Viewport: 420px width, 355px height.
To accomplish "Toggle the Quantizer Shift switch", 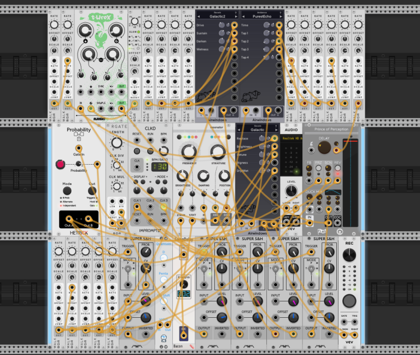I will [164, 301].
